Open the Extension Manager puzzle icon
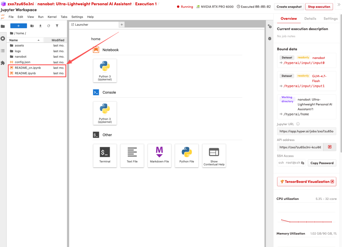The width and height of the screenshot is (342, 247). pos(3,63)
